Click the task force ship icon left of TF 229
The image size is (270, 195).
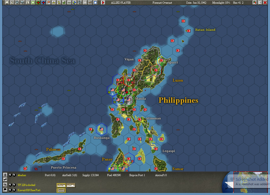[5, 185]
